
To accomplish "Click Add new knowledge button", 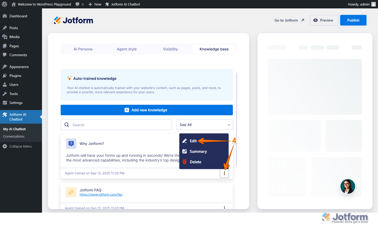I will (147, 110).
